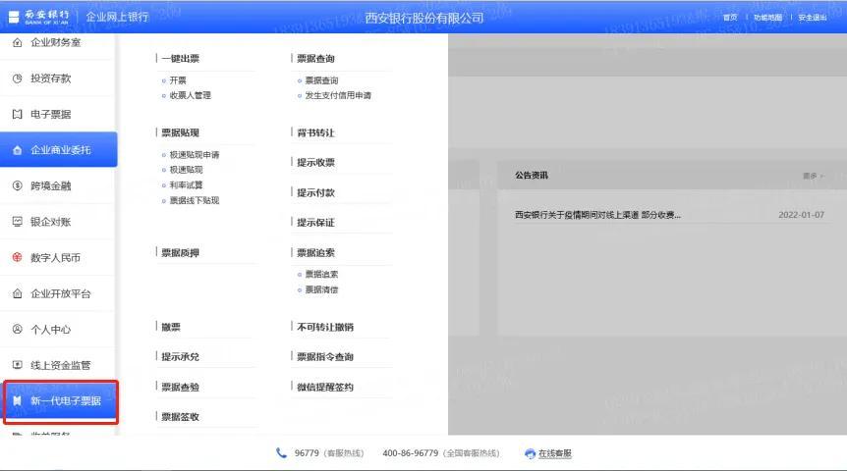
Task: Open 跨境金融 via its dollar-circle icon
Action: click(18, 185)
